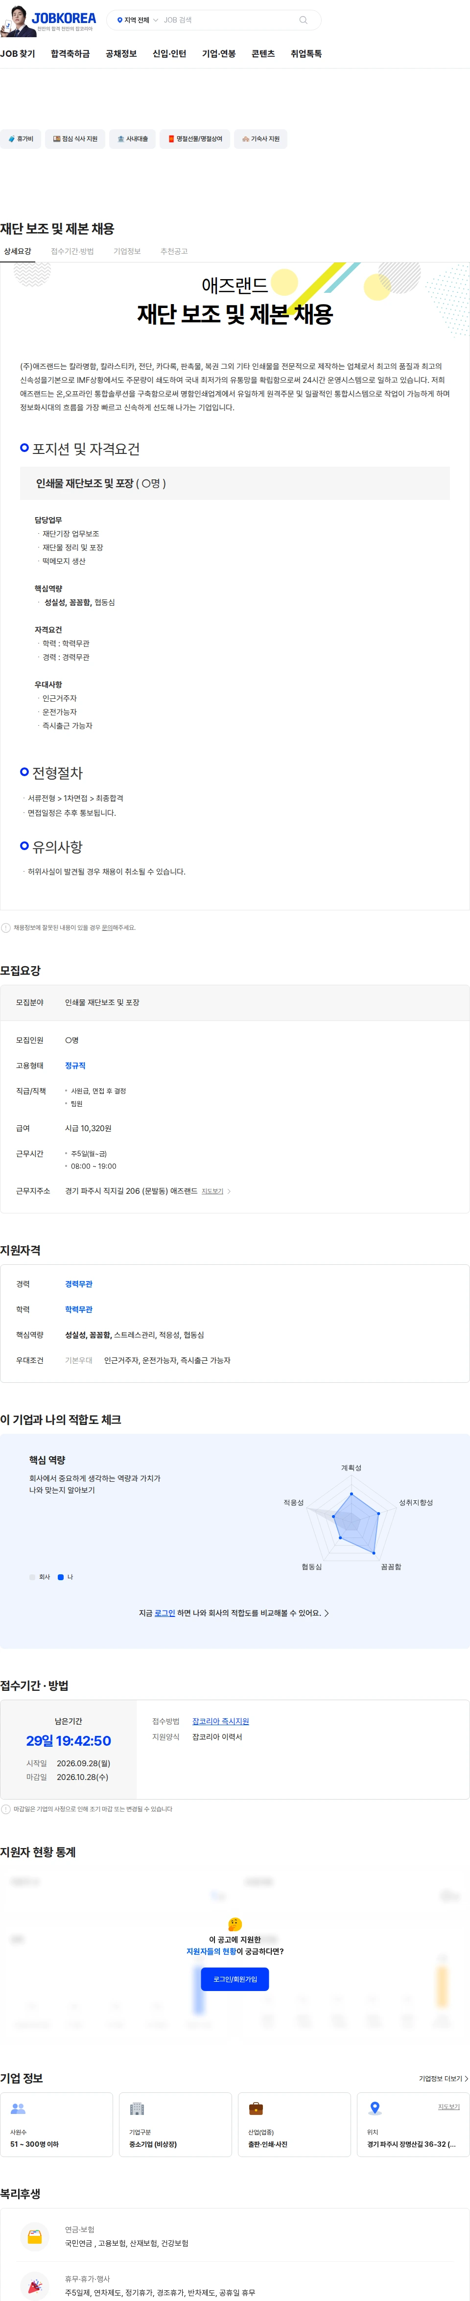
Task: Open the 신입·인턴 menu
Action: click(x=169, y=53)
